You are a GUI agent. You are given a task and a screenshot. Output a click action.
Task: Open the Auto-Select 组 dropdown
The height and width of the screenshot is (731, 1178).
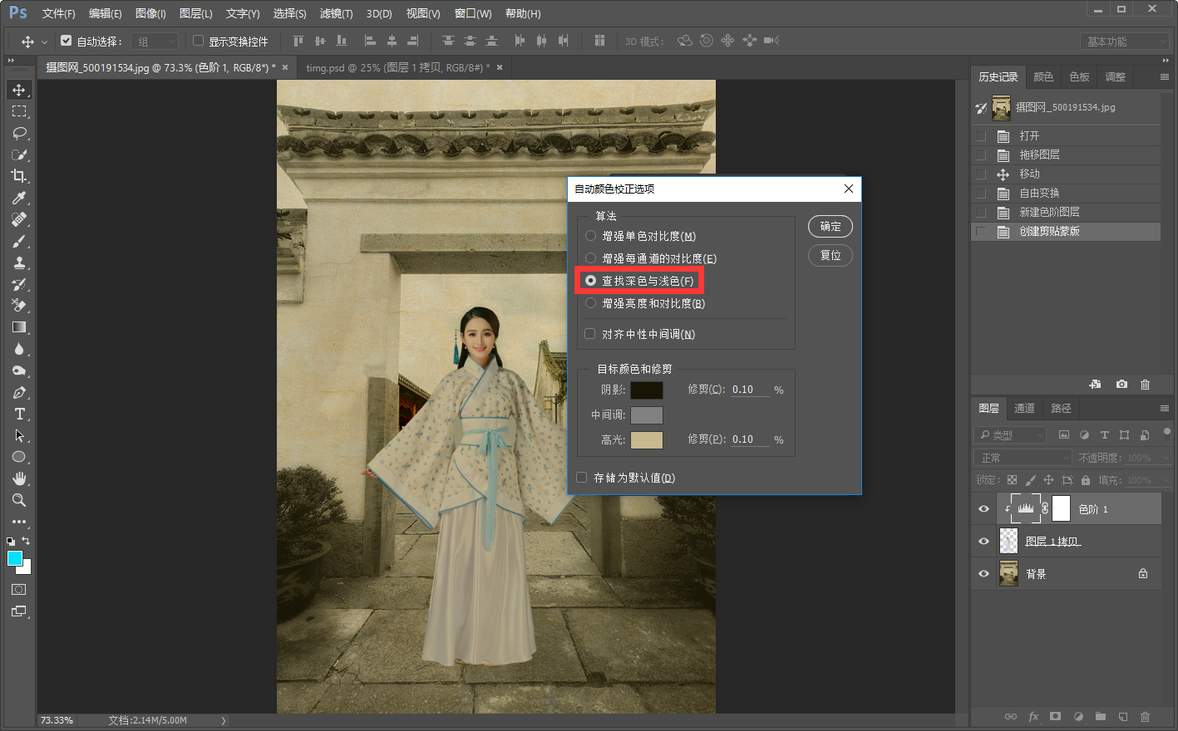tap(155, 41)
